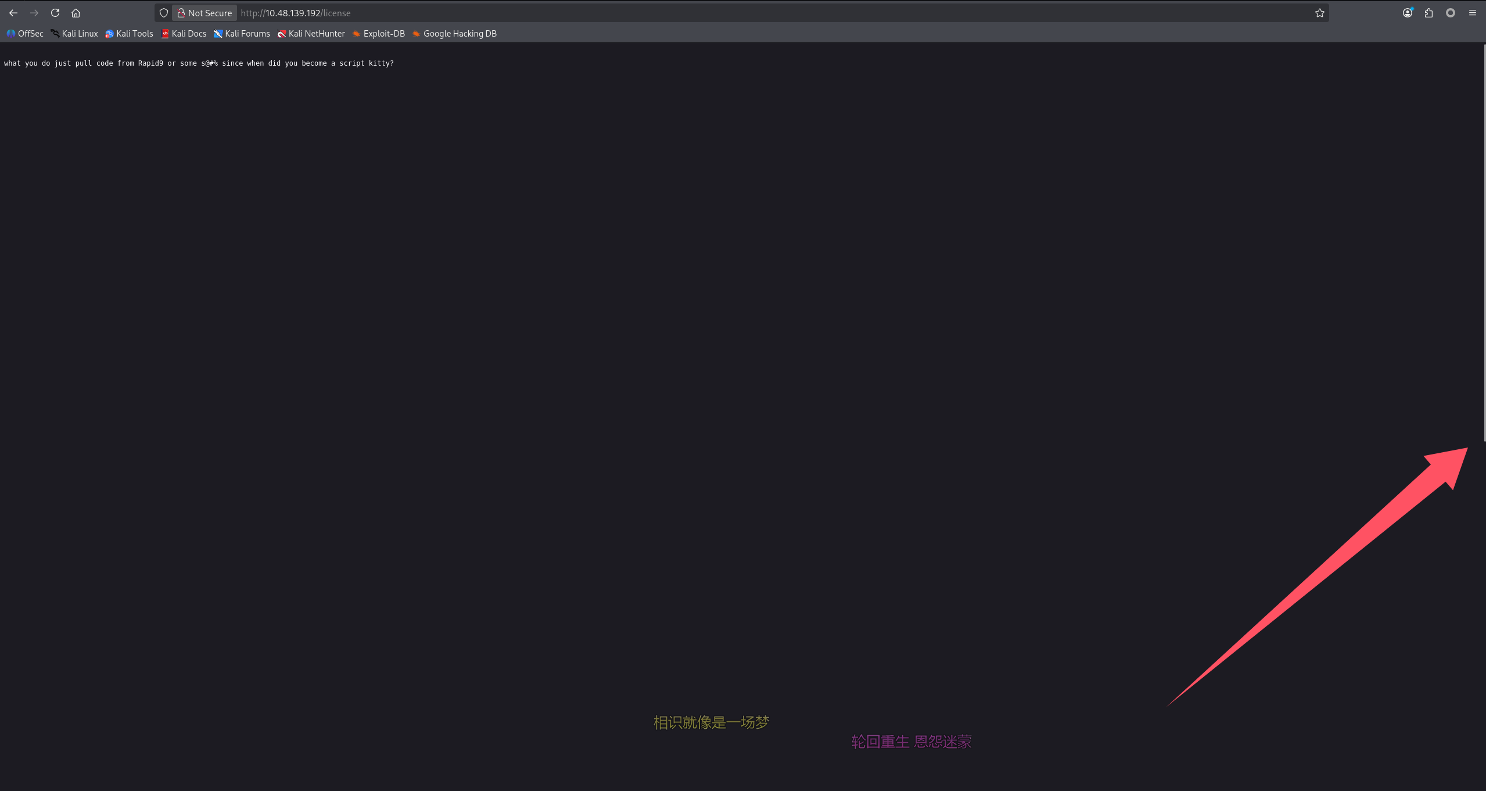This screenshot has height=791, width=1486.
Task: Open the Exploit-DB bookmark
Action: pyautogui.click(x=379, y=34)
